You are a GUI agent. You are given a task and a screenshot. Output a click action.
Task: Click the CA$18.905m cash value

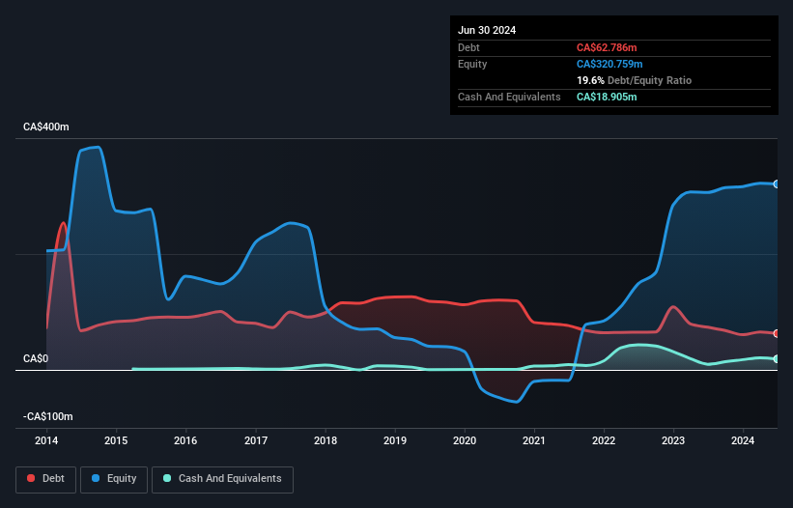pyautogui.click(x=607, y=97)
